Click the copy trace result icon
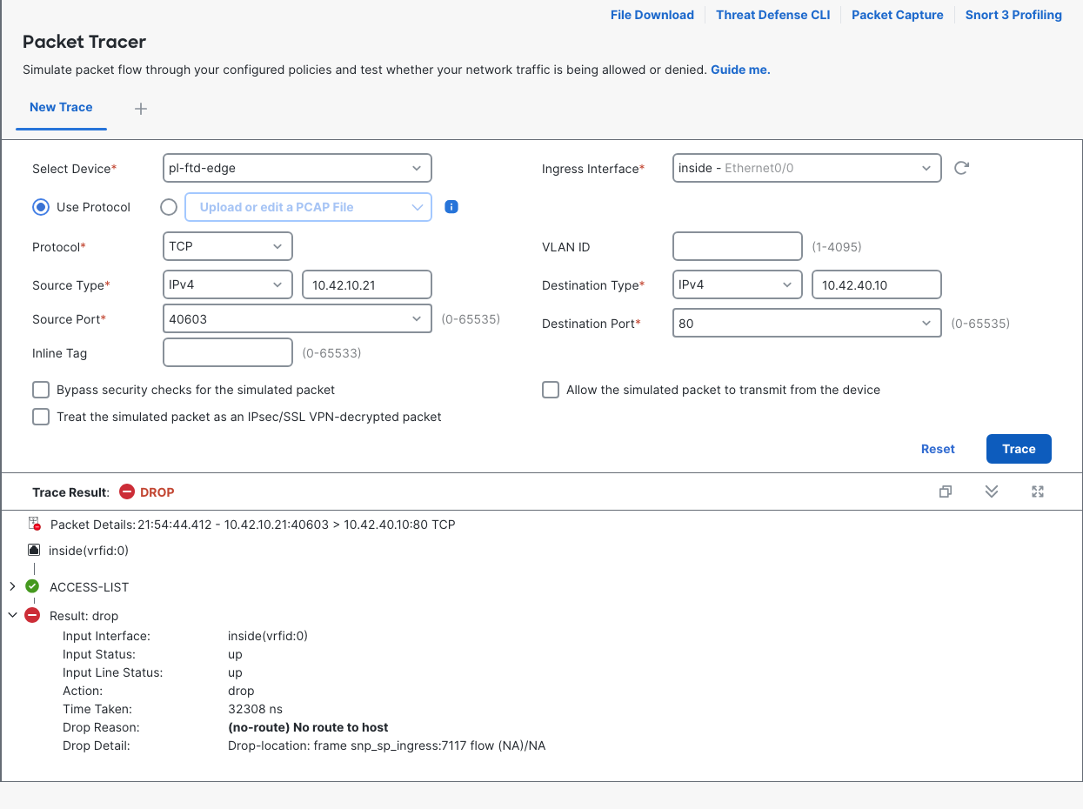The image size is (1083, 809). [x=946, y=491]
